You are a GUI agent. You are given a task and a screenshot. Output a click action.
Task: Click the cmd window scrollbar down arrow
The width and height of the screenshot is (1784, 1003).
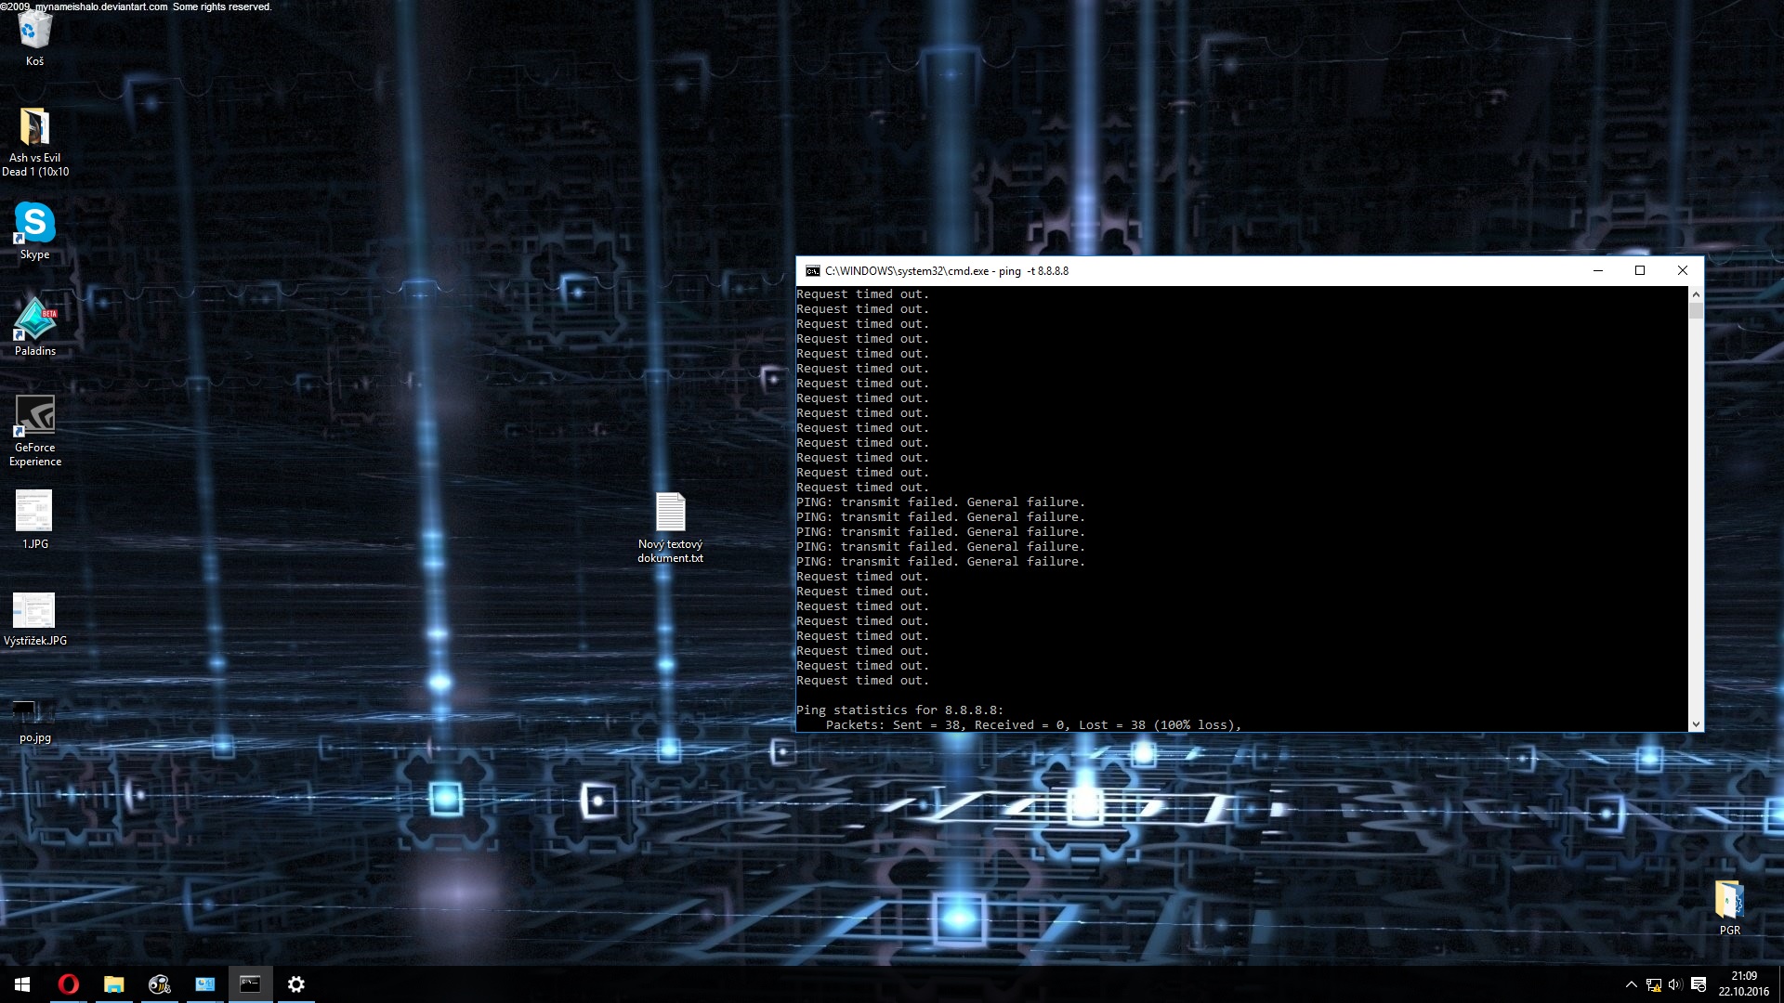[x=1696, y=724]
